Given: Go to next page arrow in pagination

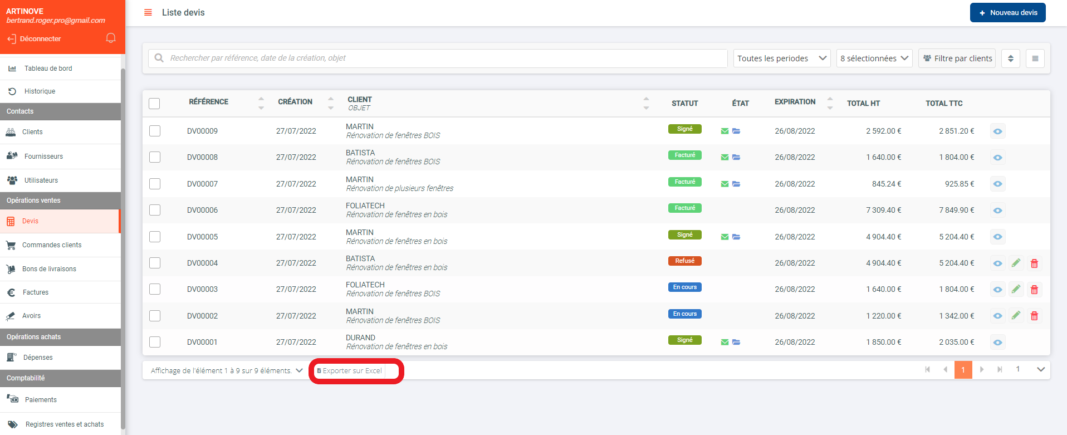Looking at the screenshot, I should point(982,369).
